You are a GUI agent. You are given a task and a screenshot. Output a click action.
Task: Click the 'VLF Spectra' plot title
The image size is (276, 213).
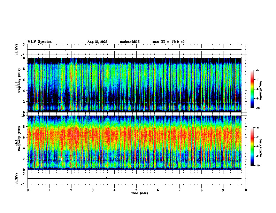pyautogui.click(x=39, y=42)
